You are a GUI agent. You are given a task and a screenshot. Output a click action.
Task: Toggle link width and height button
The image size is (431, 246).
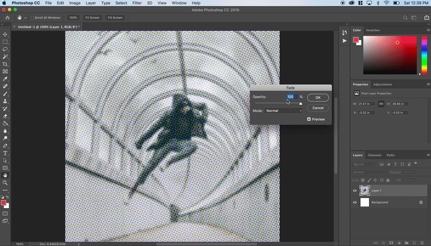pyautogui.click(x=381, y=104)
